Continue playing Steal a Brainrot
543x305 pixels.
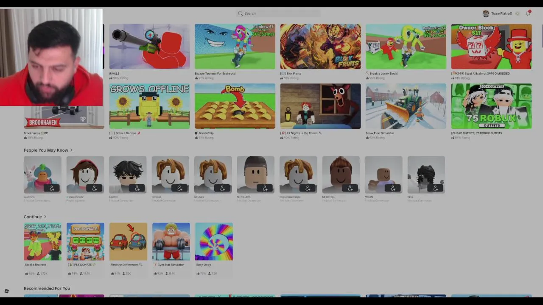(x=42, y=241)
